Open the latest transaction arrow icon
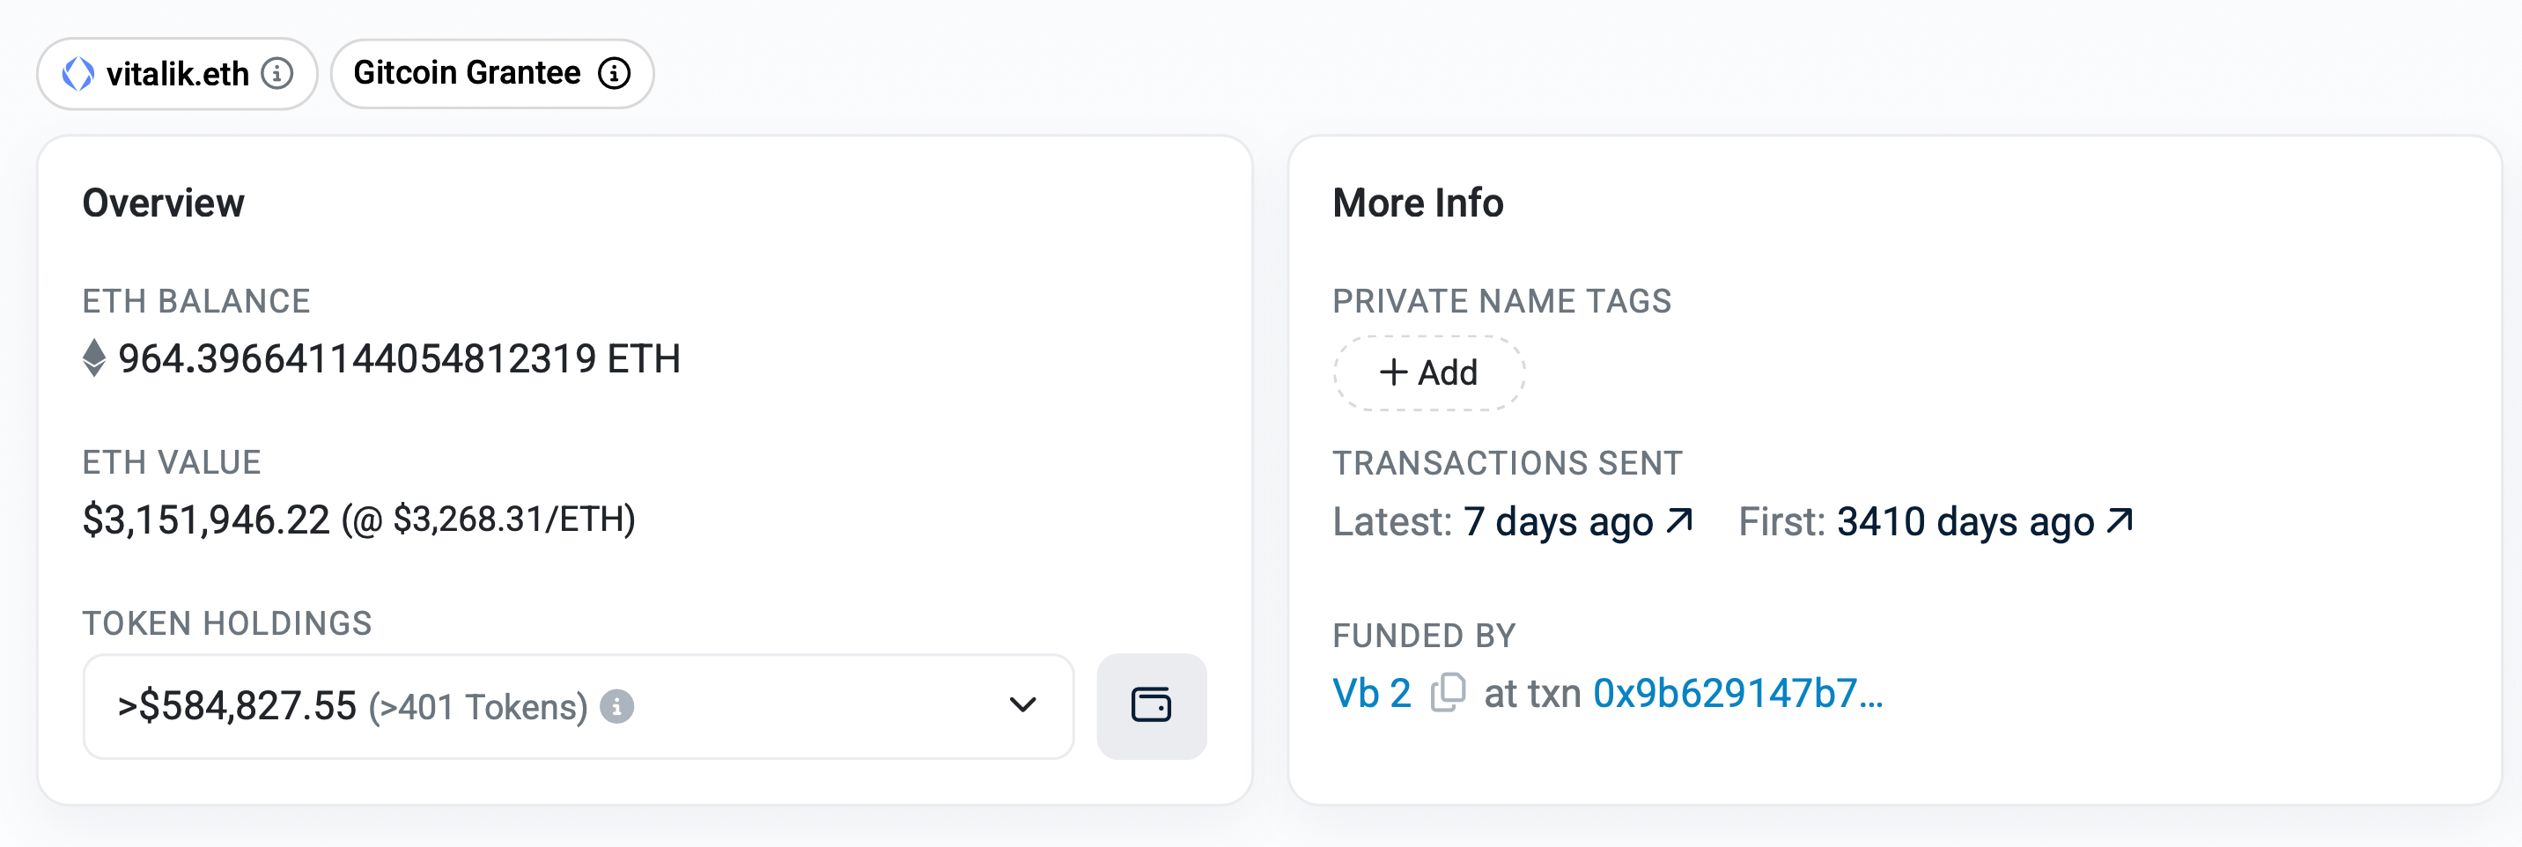This screenshot has width=2522, height=847. coord(1679,520)
